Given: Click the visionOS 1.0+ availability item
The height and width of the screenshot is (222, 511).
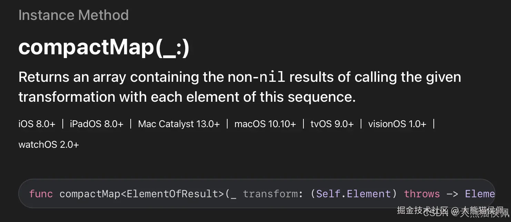Looking at the screenshot, I should point(397,124).
